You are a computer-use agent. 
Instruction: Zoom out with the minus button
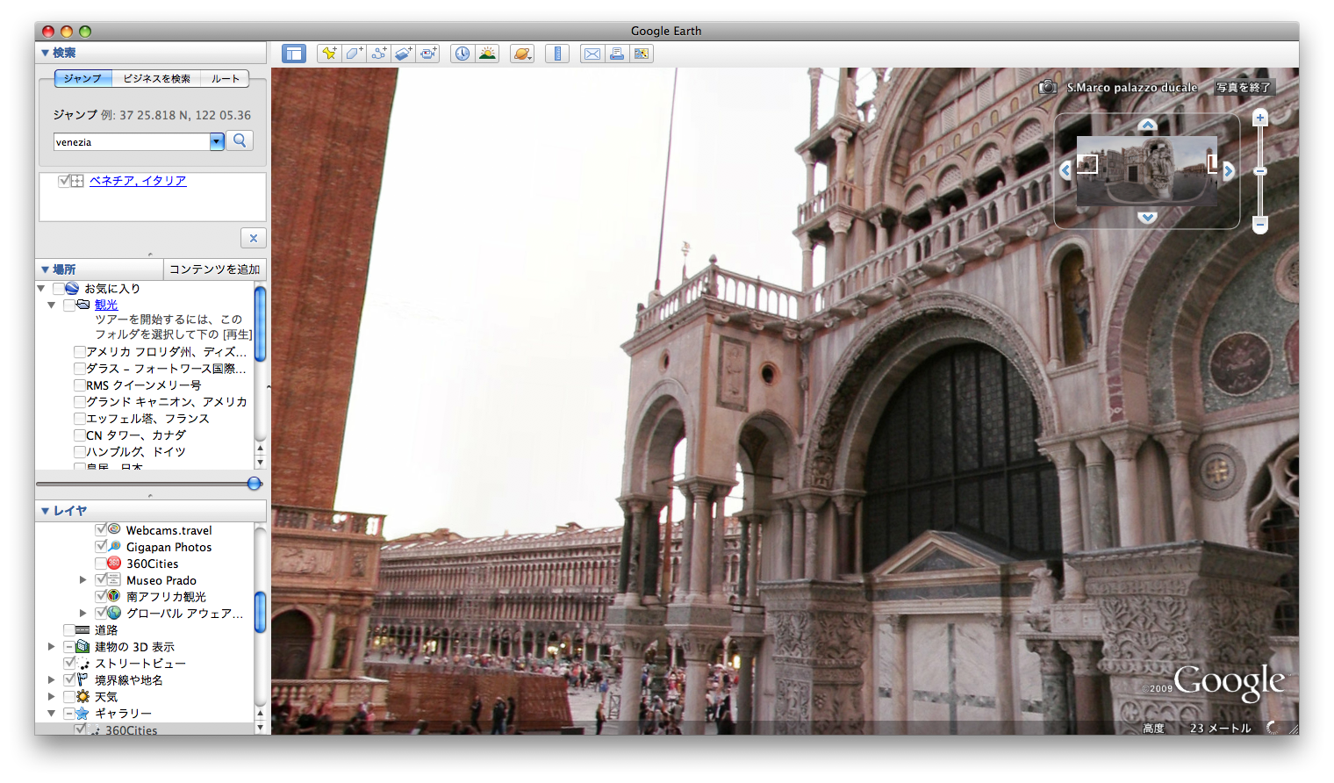tap(1260, 226)
